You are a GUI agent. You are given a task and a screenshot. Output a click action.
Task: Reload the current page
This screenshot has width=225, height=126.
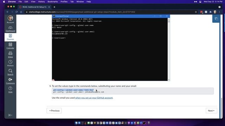(17, 12)
